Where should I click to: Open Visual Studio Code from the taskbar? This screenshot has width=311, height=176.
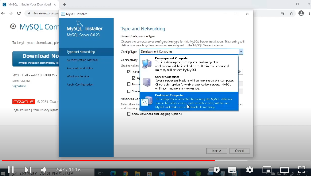tap(186, 173)
